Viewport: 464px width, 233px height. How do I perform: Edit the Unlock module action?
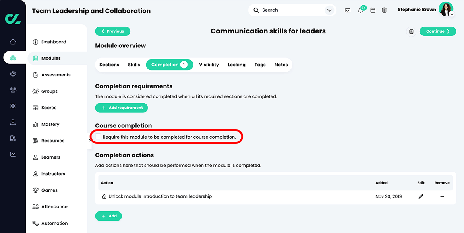pos(421,197)
